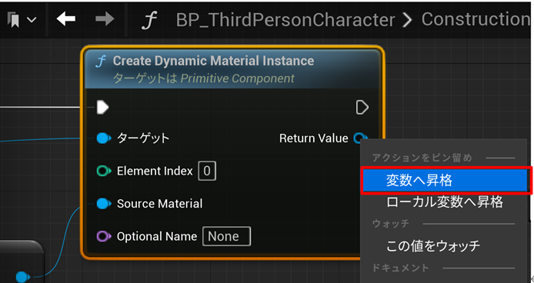The width and height of the screenshot is (534, 283).
Task: Click the function icon in the node header
Action: 101,62
